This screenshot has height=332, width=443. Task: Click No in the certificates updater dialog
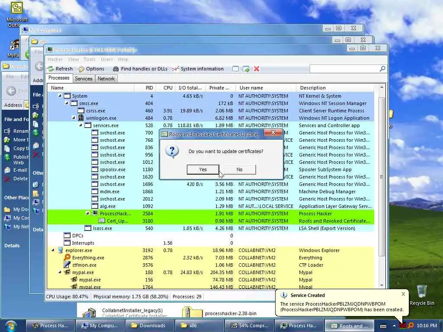pos(239,169)
